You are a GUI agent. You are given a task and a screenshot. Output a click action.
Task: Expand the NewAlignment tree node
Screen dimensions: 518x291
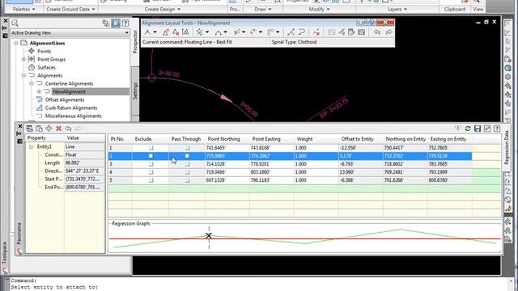pos(40,91)
